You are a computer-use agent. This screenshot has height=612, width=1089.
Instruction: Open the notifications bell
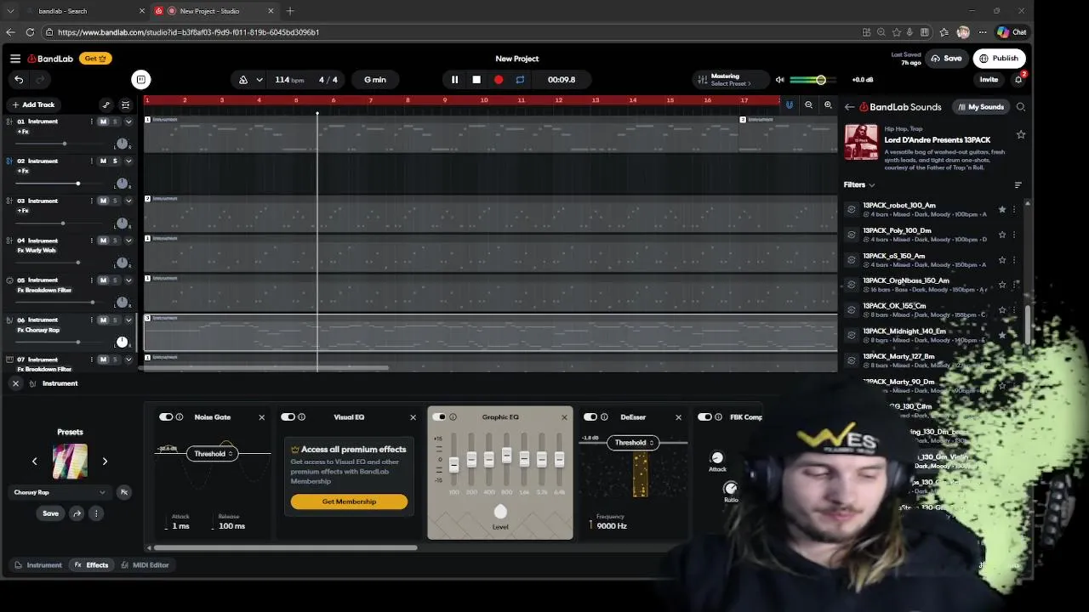pyautogui.click(x=1018, y=80)
